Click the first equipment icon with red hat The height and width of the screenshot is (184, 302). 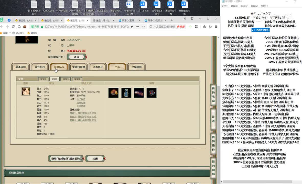113,93
